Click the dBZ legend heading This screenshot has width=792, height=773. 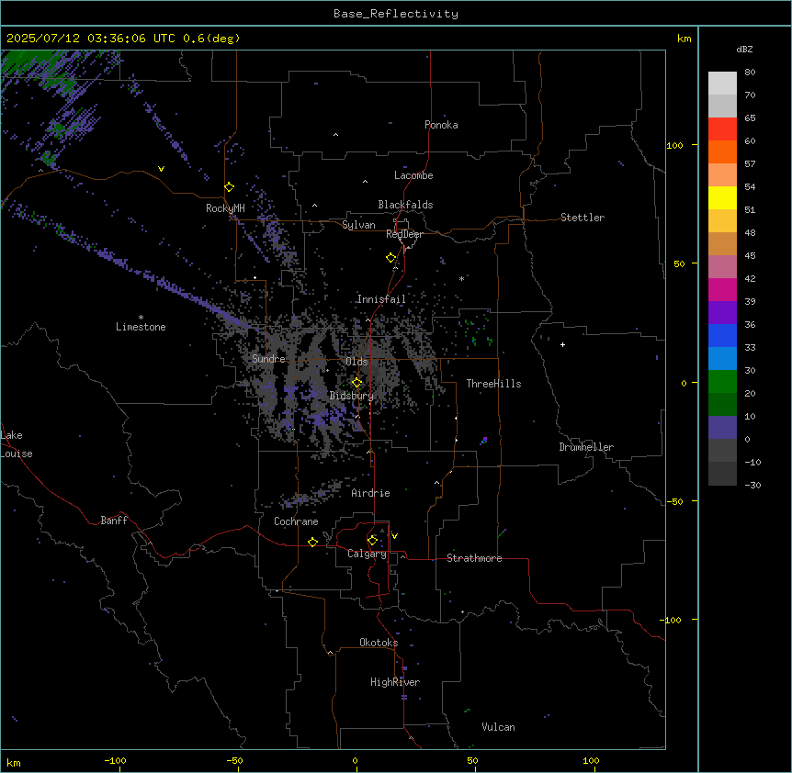(744, 50)
